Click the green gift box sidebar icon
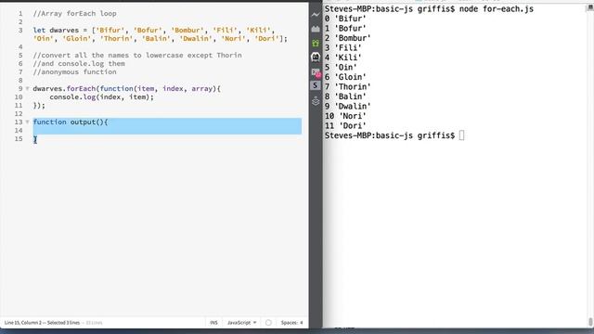Image resolution: width=594 pixels, height=334 pixels. (x=316, y=43)
